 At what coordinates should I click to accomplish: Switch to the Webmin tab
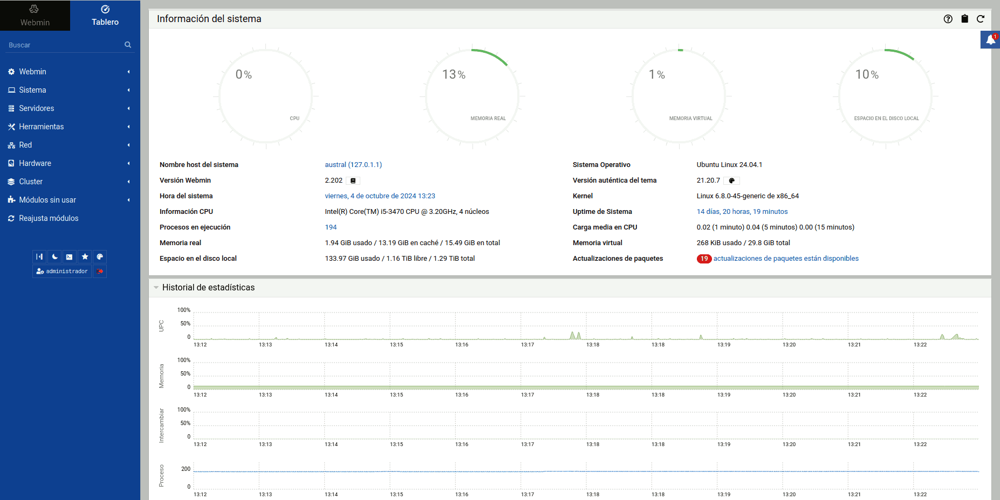tap(35, 16)
